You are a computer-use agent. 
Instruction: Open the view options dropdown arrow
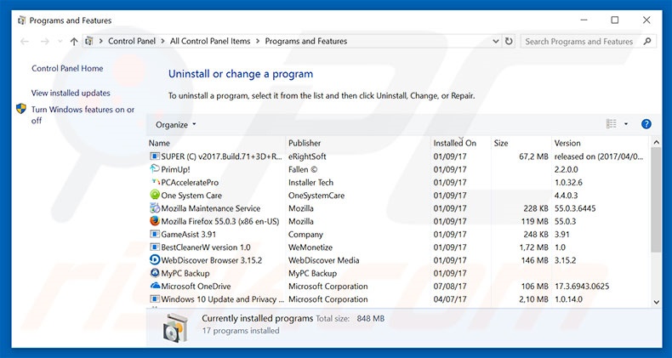click(626, 124)
